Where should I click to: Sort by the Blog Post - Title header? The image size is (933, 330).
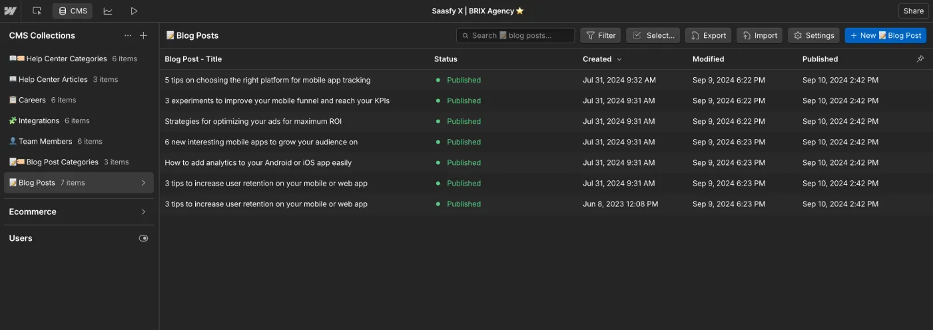point(193,59)
